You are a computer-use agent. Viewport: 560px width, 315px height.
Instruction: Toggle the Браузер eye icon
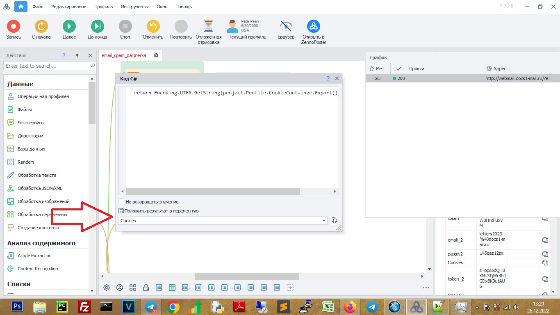[x=286, y=27]
